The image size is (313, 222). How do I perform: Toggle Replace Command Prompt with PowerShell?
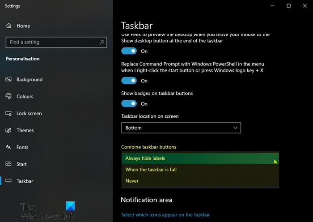click(x=129, y=81)
